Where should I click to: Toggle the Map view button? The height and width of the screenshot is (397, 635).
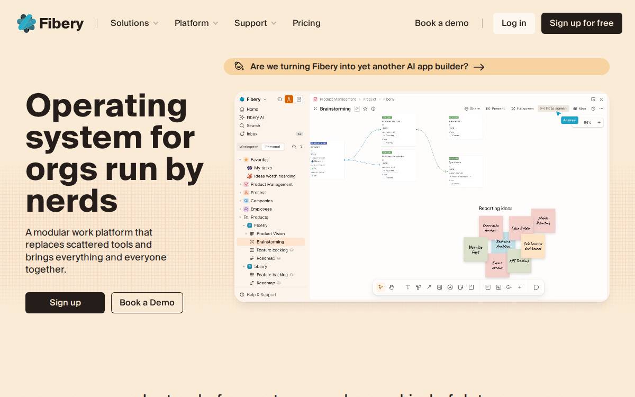[x=579, y=109]
